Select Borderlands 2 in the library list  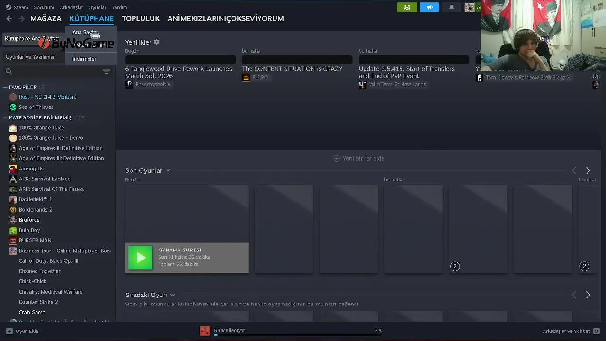point(36,210)
